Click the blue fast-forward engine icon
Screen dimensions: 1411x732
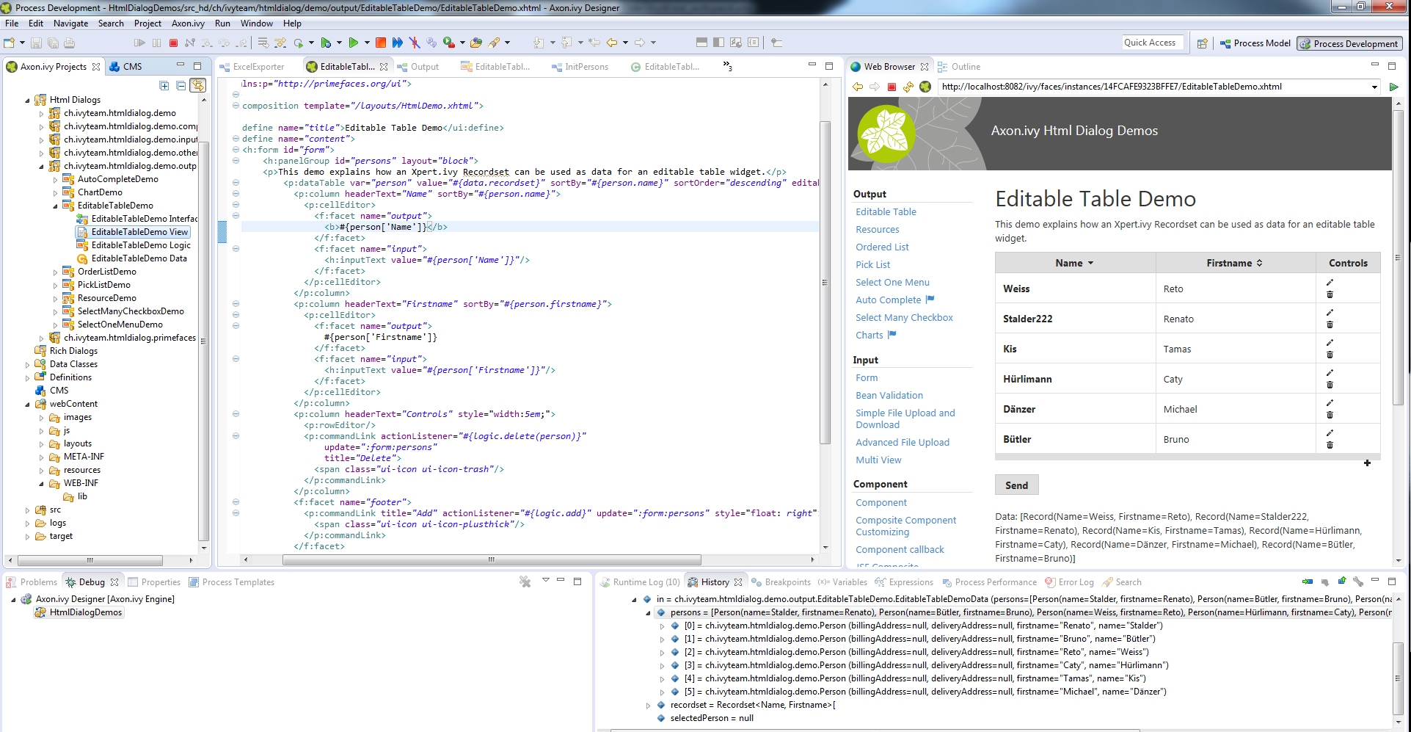coord(398,43)
